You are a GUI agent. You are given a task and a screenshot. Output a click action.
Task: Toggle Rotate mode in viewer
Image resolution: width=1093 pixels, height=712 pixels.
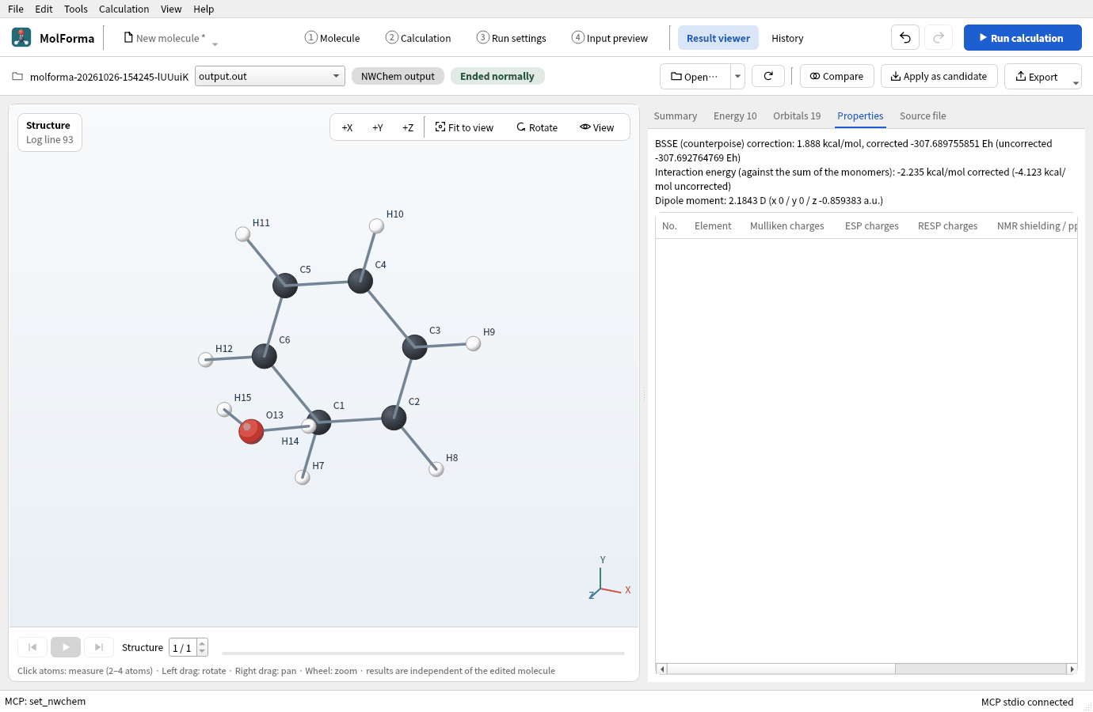tap(537, 127)
